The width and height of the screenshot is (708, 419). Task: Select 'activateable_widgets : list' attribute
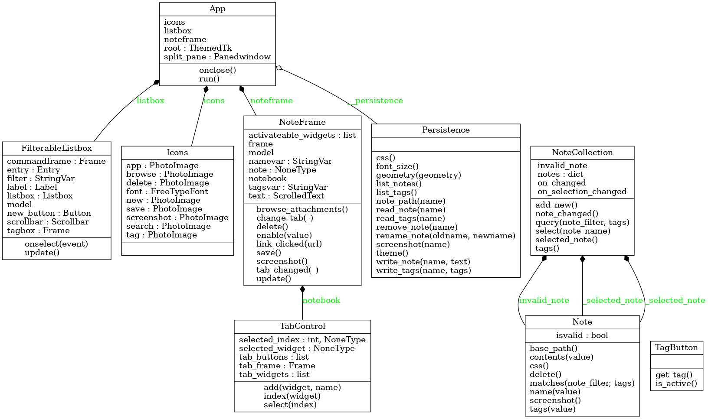click(302, 135)
